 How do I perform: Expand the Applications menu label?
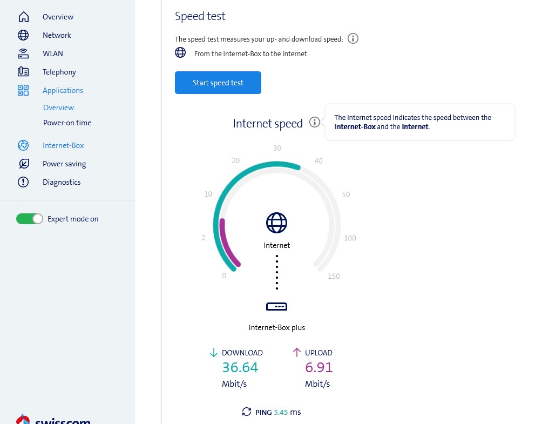pos(63,90)
